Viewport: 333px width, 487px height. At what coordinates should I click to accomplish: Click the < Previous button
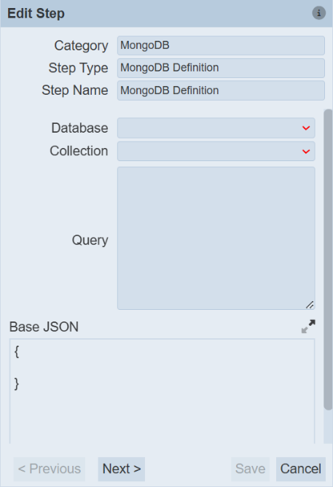(50, 469)
